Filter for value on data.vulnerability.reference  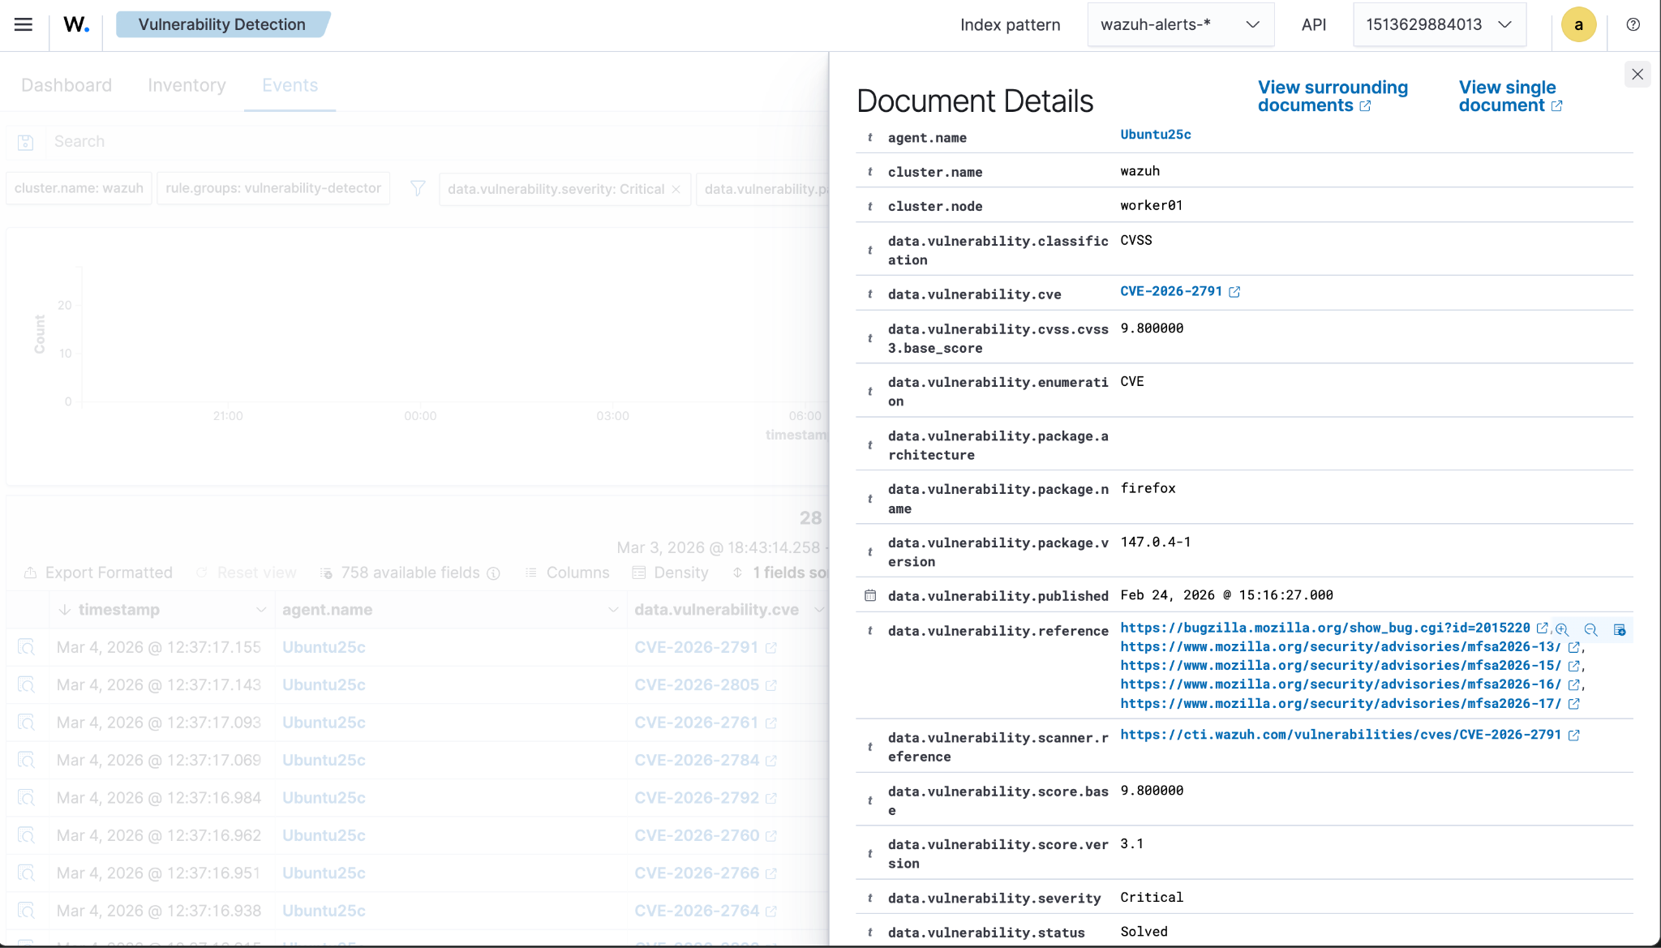point(1562,630)
